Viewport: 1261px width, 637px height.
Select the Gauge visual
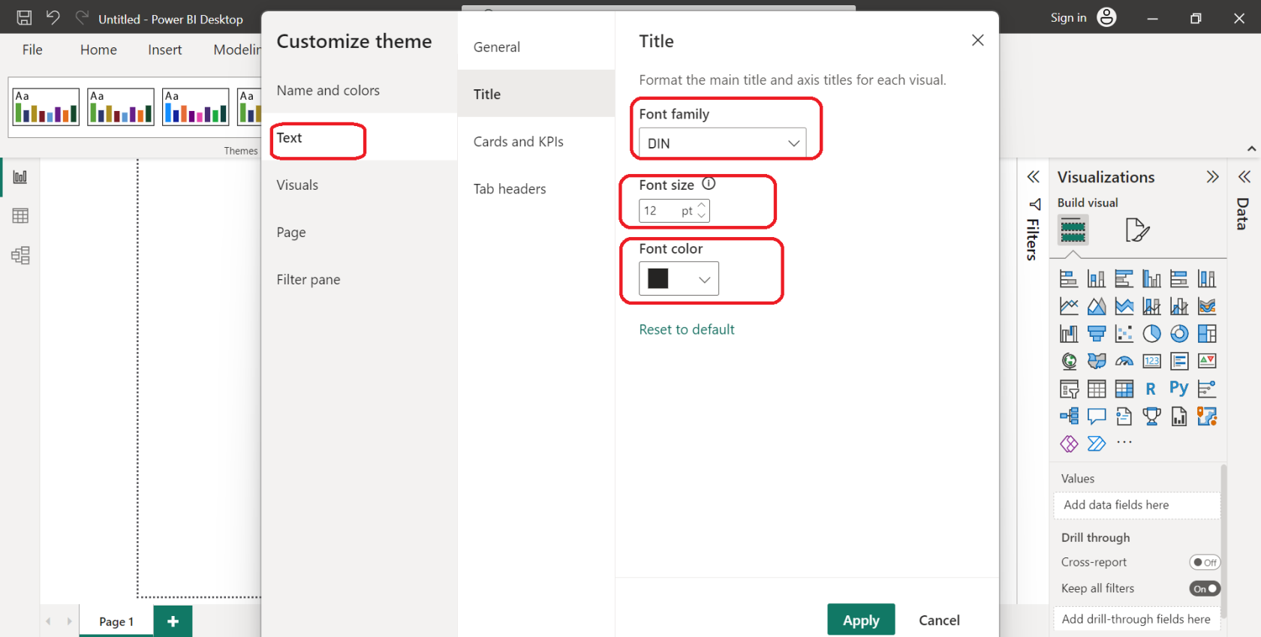click(1124, 362)
